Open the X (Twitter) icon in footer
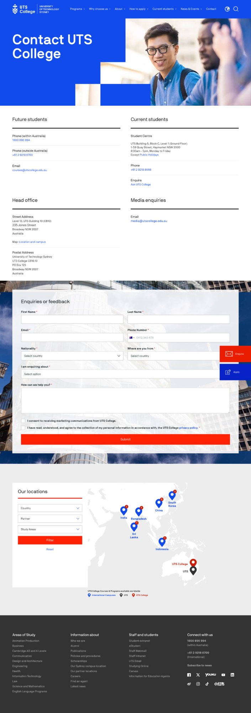Image resolution: width=251 pixels, height=713 pixels. point(198,675)
